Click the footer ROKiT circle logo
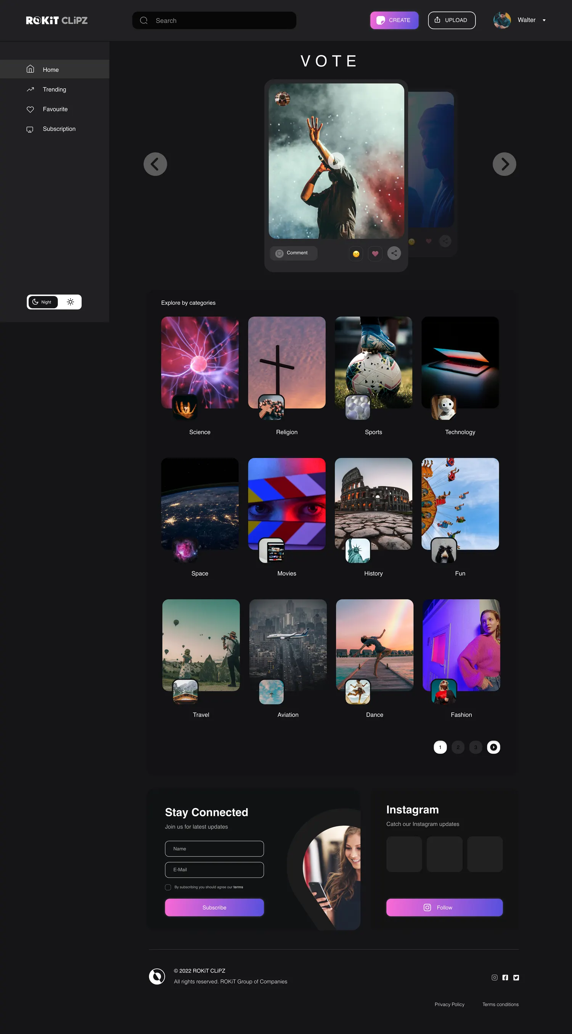 157,976
